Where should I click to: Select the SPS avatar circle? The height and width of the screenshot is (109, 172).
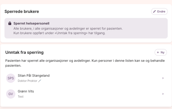click(x=11, y=78)
